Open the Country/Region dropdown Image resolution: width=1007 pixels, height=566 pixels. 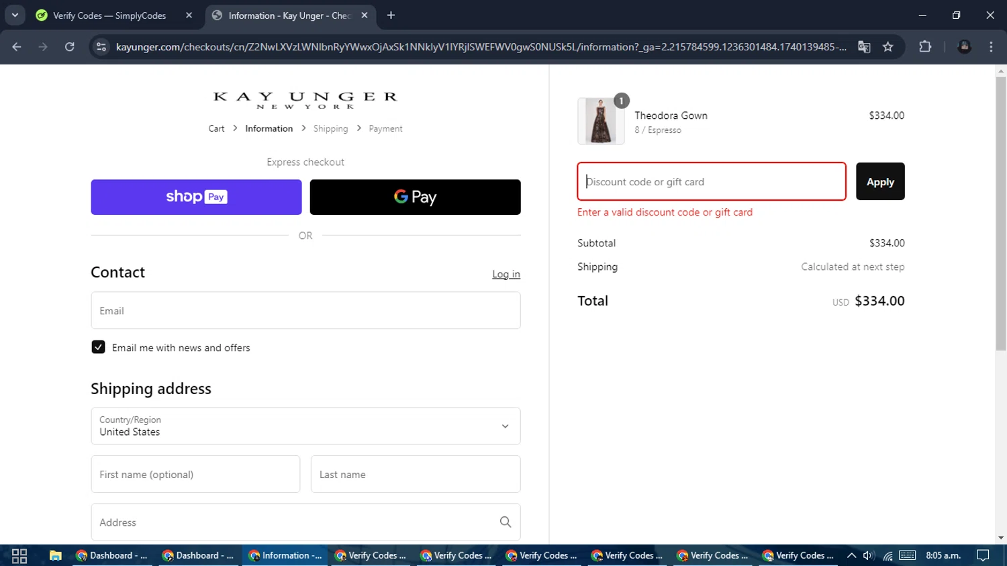[x=305, y=426]
